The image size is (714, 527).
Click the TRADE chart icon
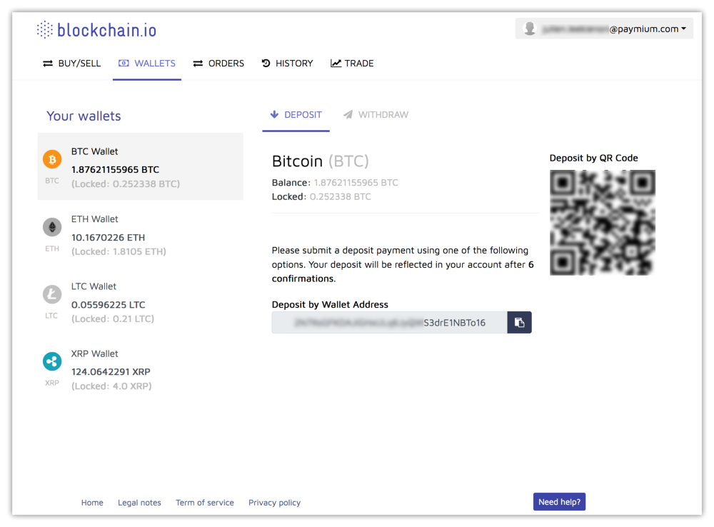pyautogui.click(x=336, y=64)
